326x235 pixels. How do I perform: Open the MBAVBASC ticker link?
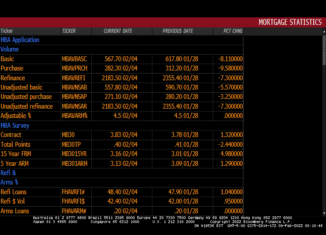coord(74,59)
